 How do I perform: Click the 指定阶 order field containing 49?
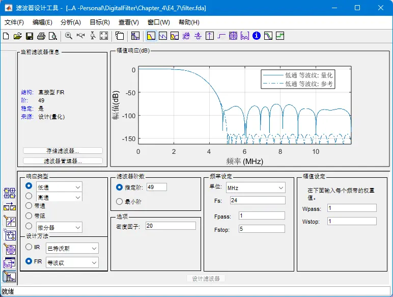click(157, 187)
